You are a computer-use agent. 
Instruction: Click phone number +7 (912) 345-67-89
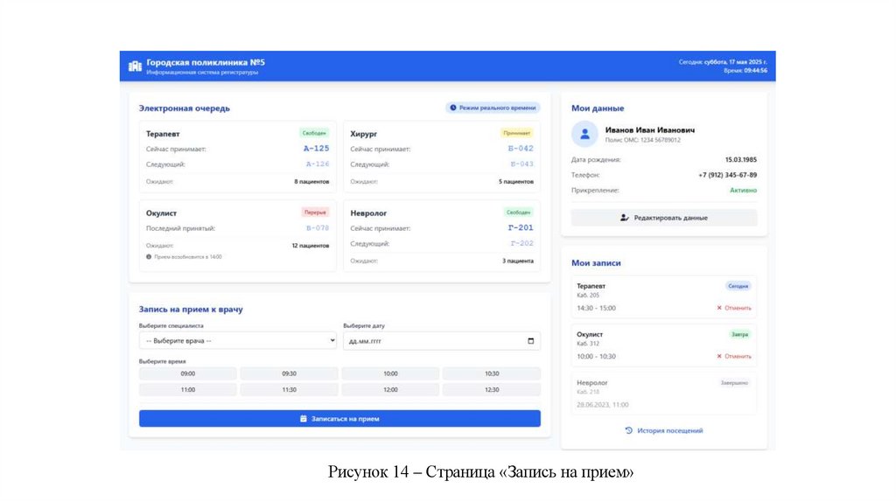pos(727,175)
